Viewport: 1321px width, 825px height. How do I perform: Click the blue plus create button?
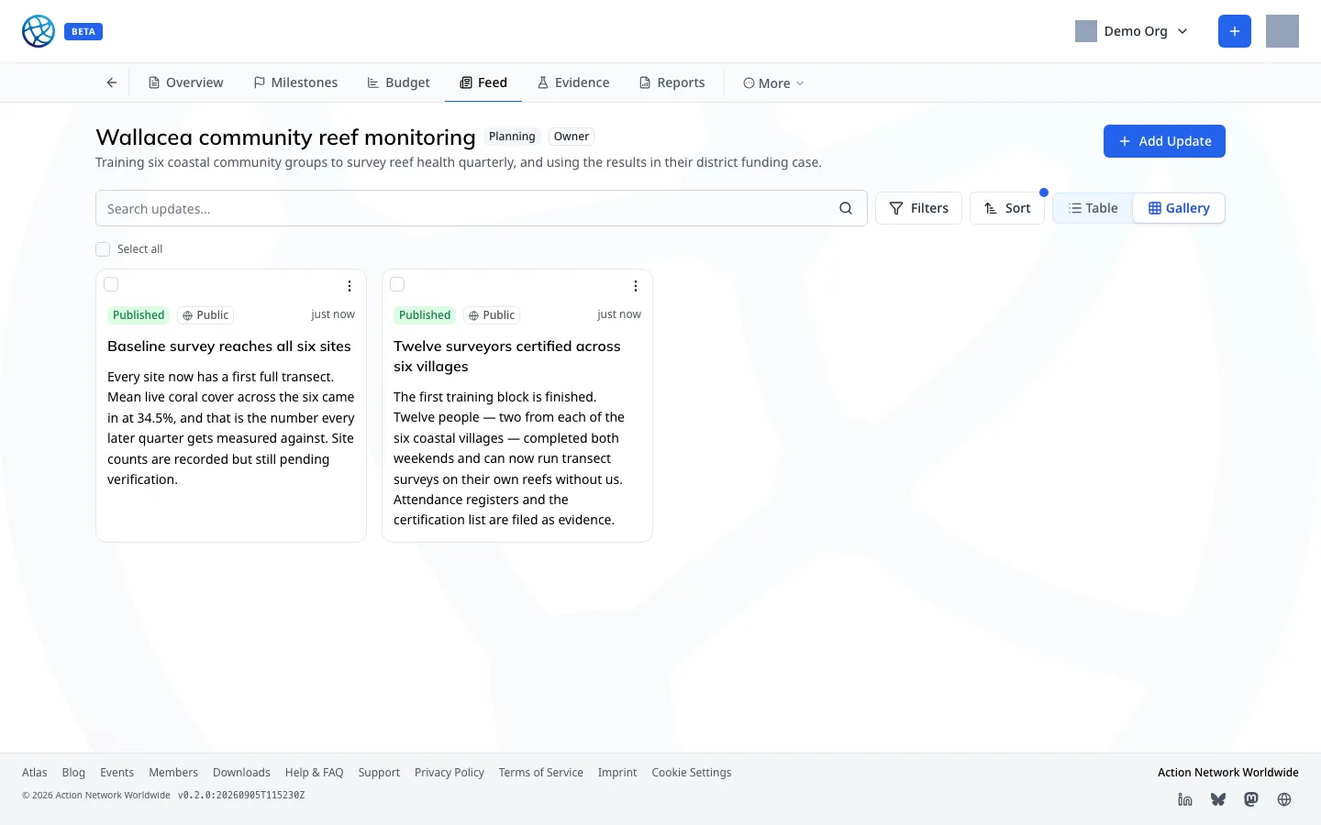(x=1235, y=31)
